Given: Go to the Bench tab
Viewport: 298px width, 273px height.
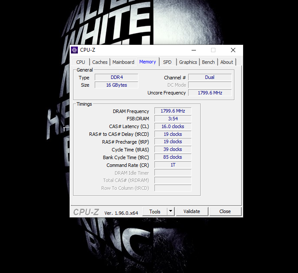Looking at the screenshot, I should tap(208, 62).
